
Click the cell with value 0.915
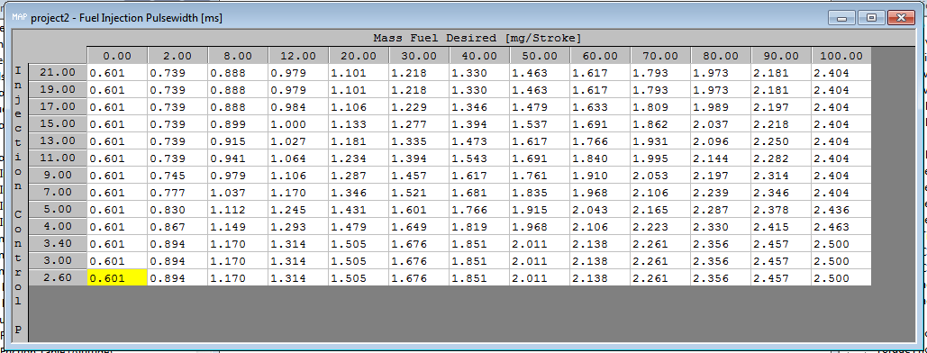click(238, 141)
